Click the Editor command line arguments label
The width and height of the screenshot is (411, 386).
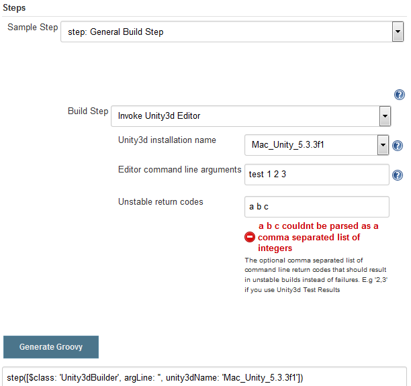(179, 170)
